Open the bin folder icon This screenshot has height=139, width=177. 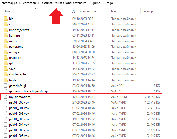click(x=6, y=19)
